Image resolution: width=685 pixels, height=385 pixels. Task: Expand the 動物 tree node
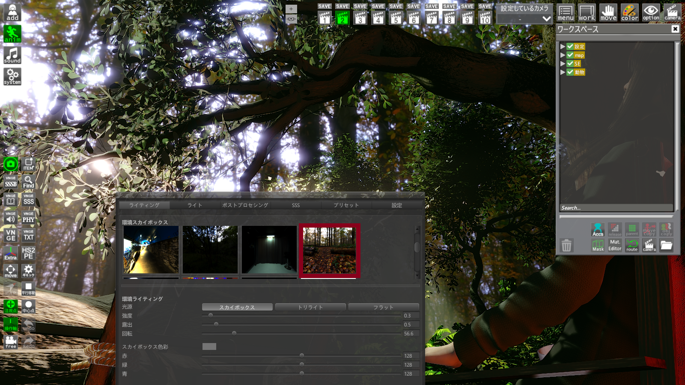[563, 72]
